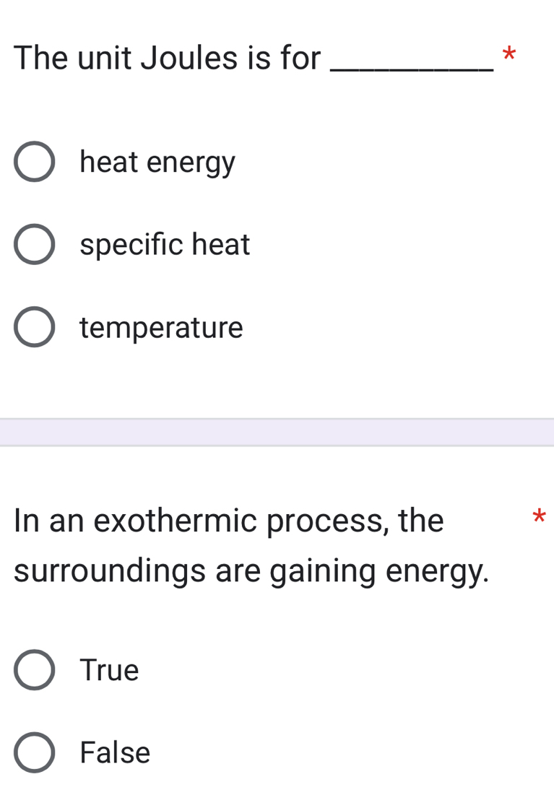Select the "specific heat" radio button
Viewport: 554px width, 790px height.
click(x=34, y=244)
